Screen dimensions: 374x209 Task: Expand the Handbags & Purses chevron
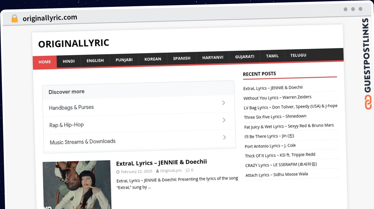coord(223,103)
